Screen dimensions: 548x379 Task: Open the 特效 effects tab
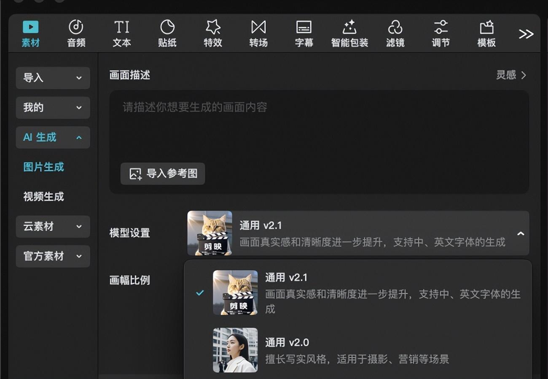(213, 34)
